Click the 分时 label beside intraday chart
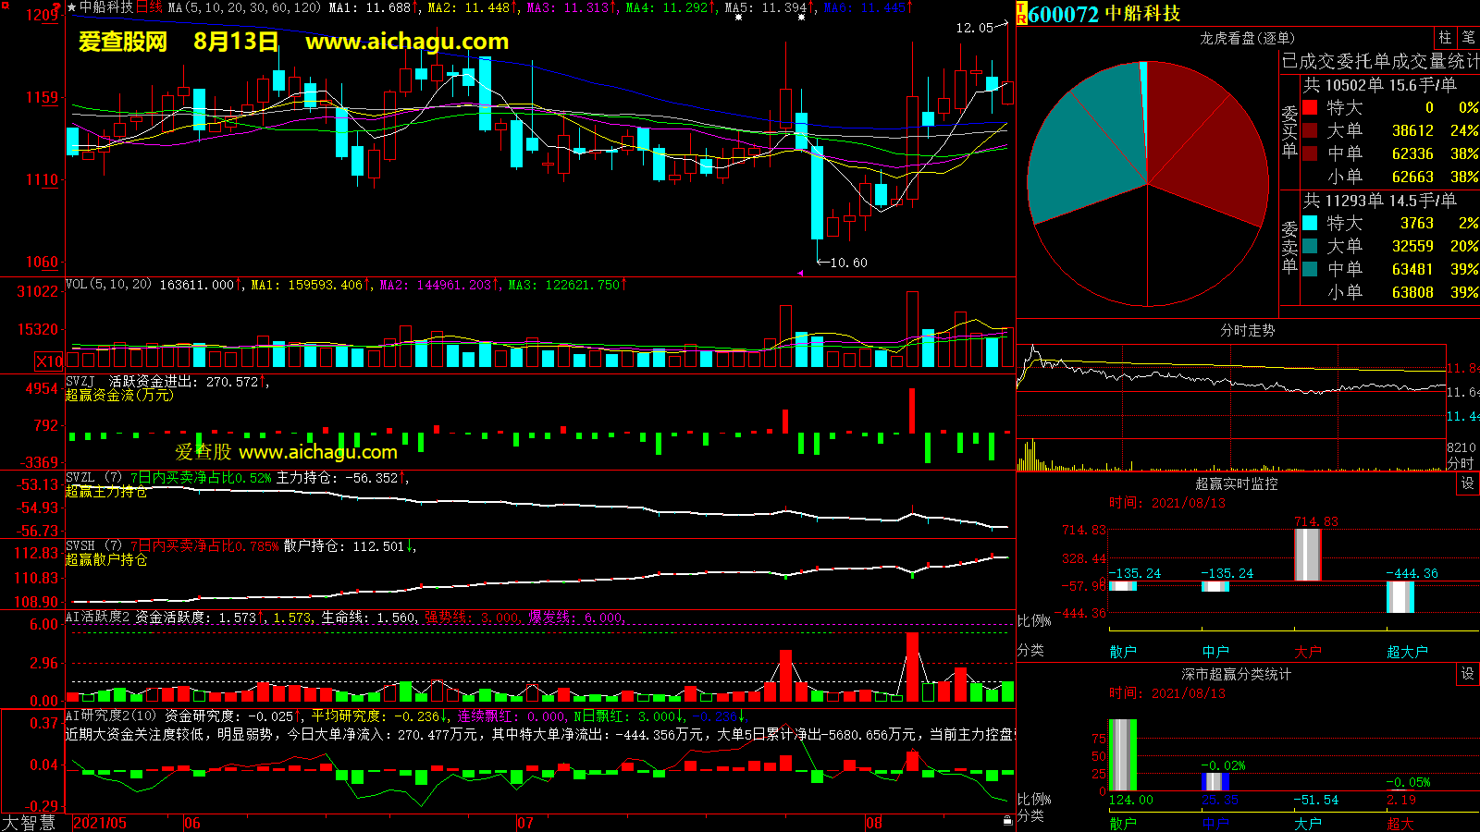Screen dimensions: 1480x832 click(1461, 463)
